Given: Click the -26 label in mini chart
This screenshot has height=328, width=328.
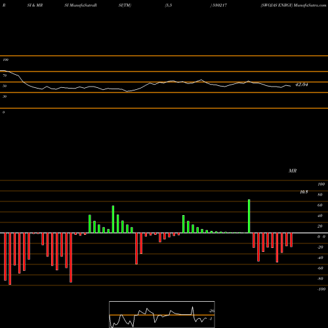Looking at the screenshot, I should click(212, 311).
